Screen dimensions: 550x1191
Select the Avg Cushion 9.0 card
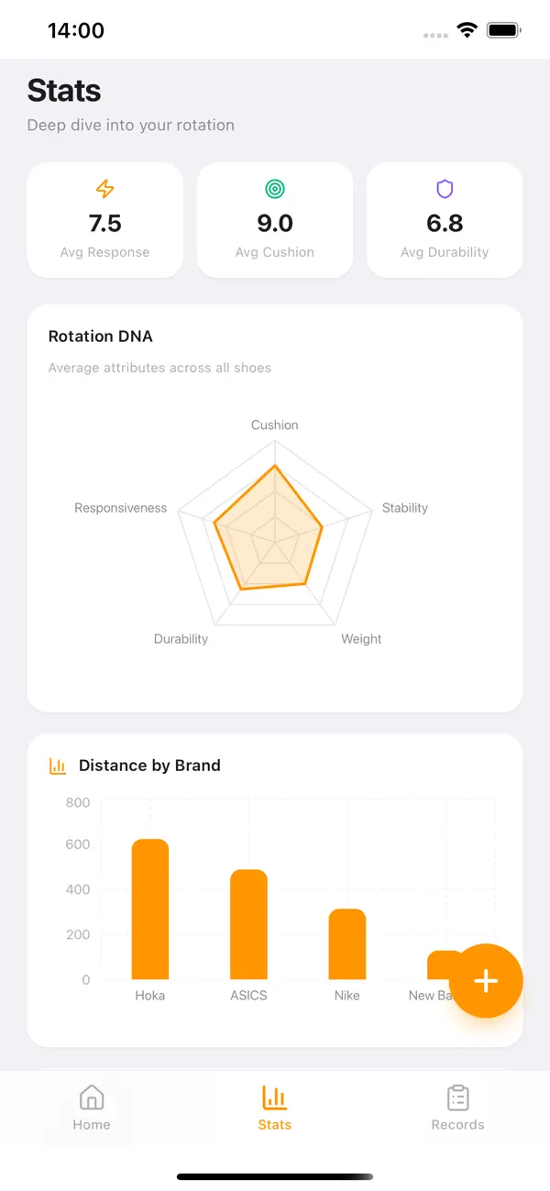[275, 220]
